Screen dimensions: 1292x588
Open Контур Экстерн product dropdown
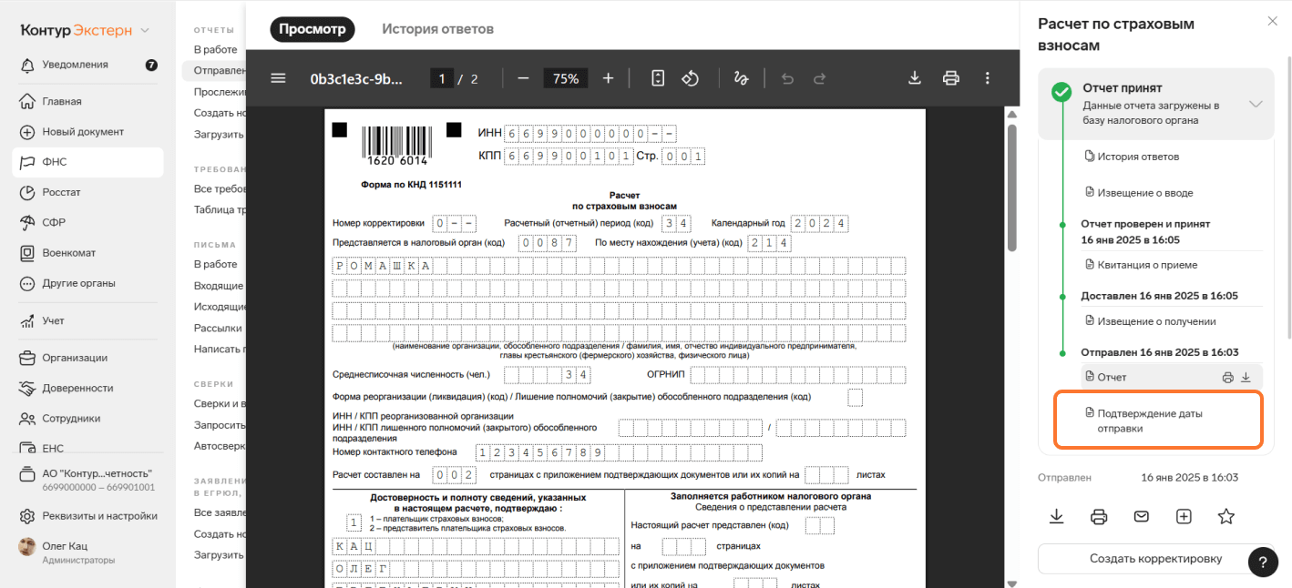point(145,31)
